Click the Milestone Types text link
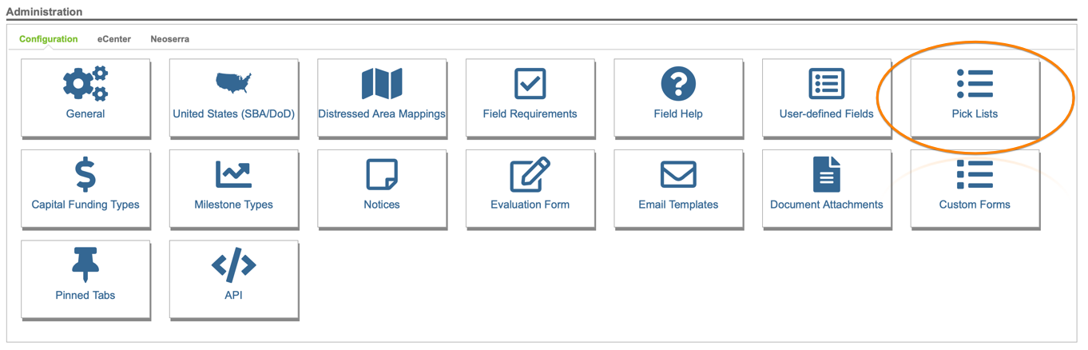The width and height of the screenshot is (1088, 350). click(233, 205)
